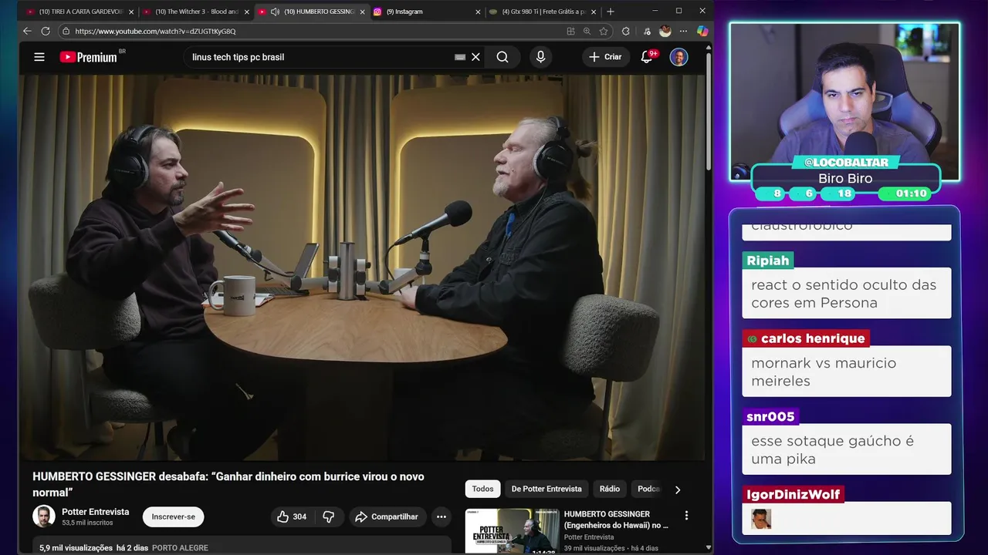Open the browser profile picture
Viewport: 988px width, 555px height.
[665, 31]
